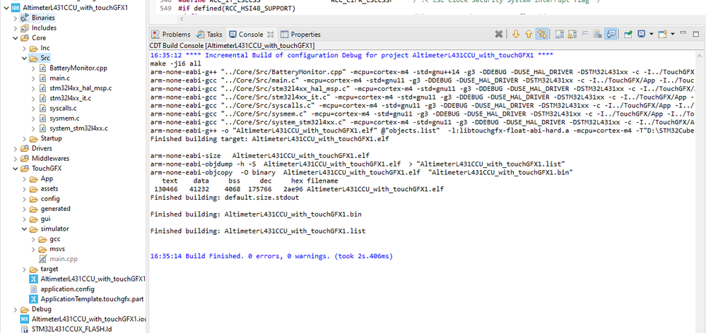
Task: Select stm32l4xx_it.c source file
Action: pyautogui.click(x=66, y=98)
